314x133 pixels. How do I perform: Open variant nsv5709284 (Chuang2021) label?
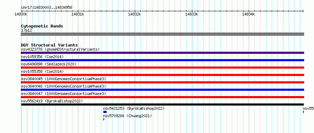[127, 116]
